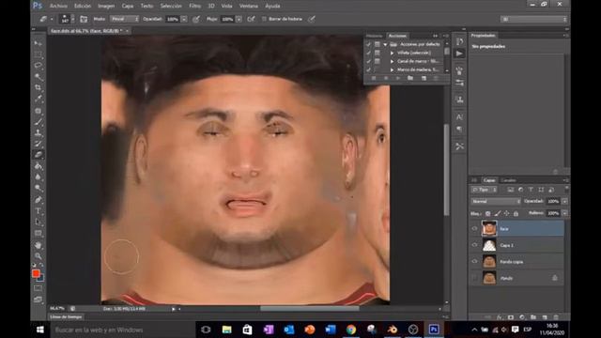Image resolution: width=601 pixels, height=338 pixels.
Task: Hide the Fondo copia layer
Action: [x=474, y=261]
